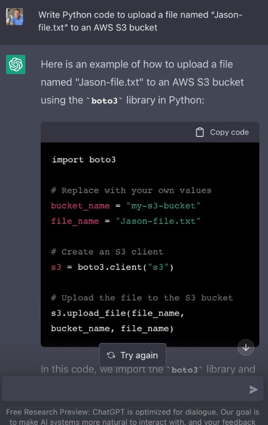The height and width of the screenshot is (425, 268).
Task: Click the scroll-to-bottom down arrow button
Action: [246, 347]
